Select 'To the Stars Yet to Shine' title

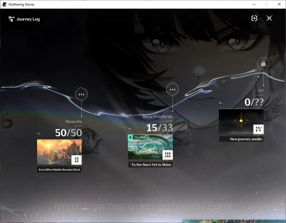point(151,165)
